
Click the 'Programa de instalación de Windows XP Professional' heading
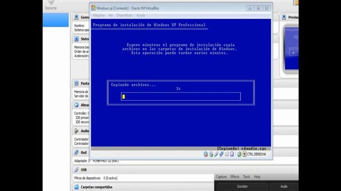tap(149, 25)
